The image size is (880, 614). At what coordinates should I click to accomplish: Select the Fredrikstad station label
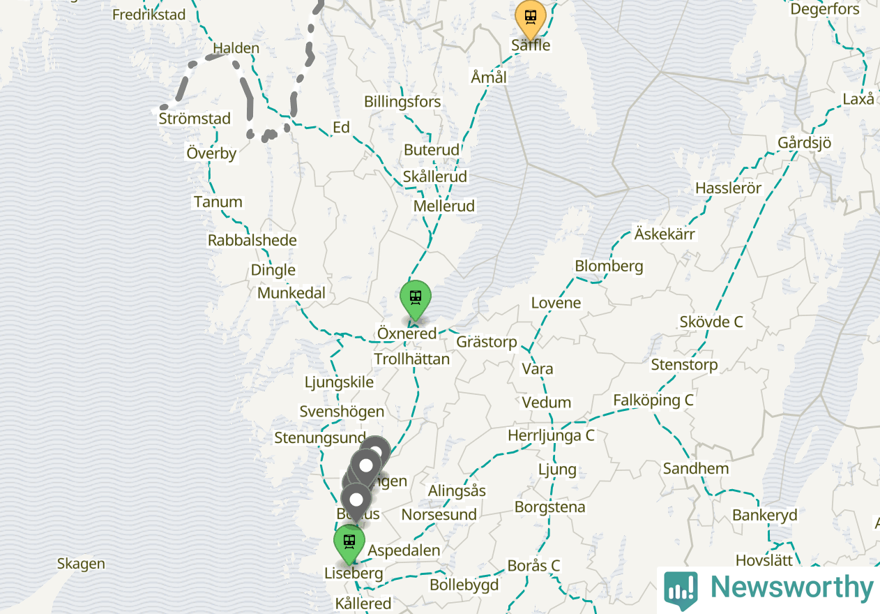[149, 14]
